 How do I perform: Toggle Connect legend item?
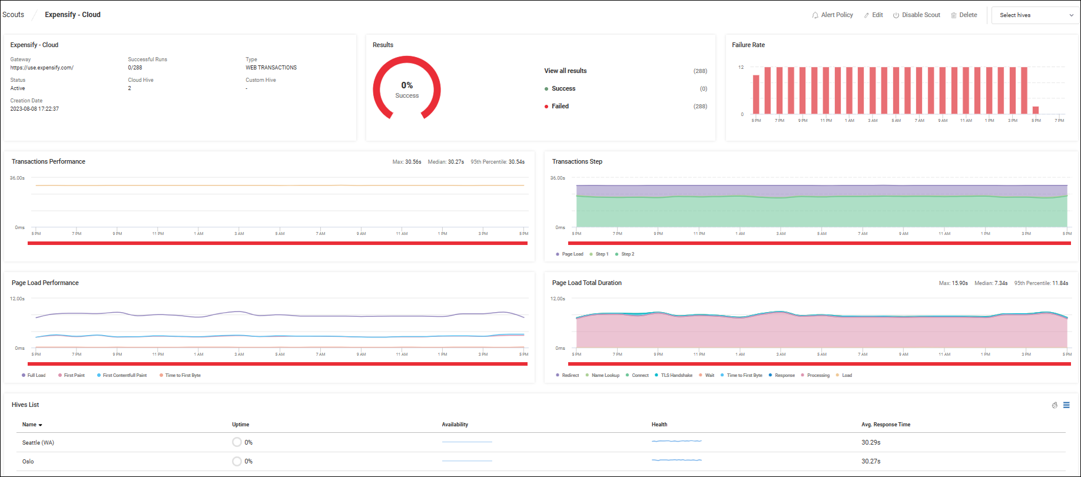637,375
